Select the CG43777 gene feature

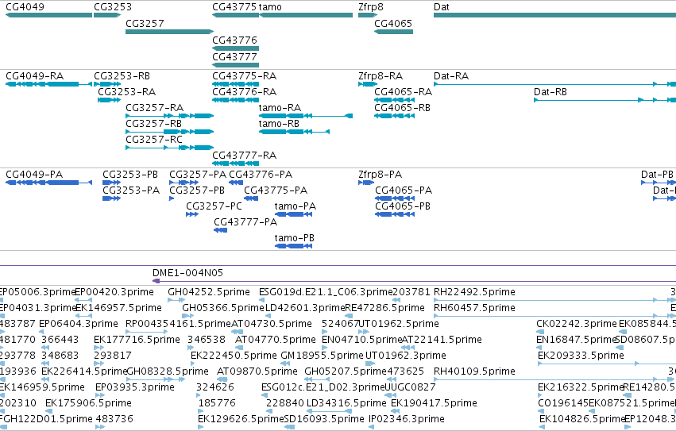235,65
